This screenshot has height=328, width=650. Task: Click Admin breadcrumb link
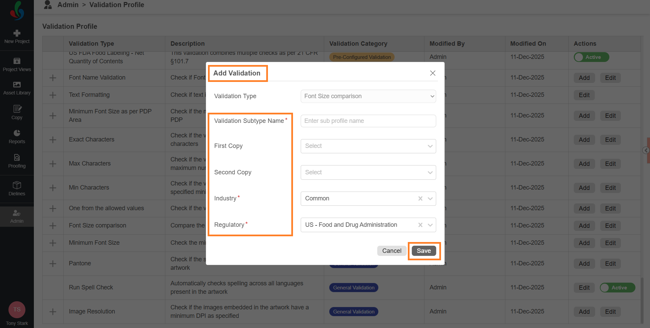point(68,5)
